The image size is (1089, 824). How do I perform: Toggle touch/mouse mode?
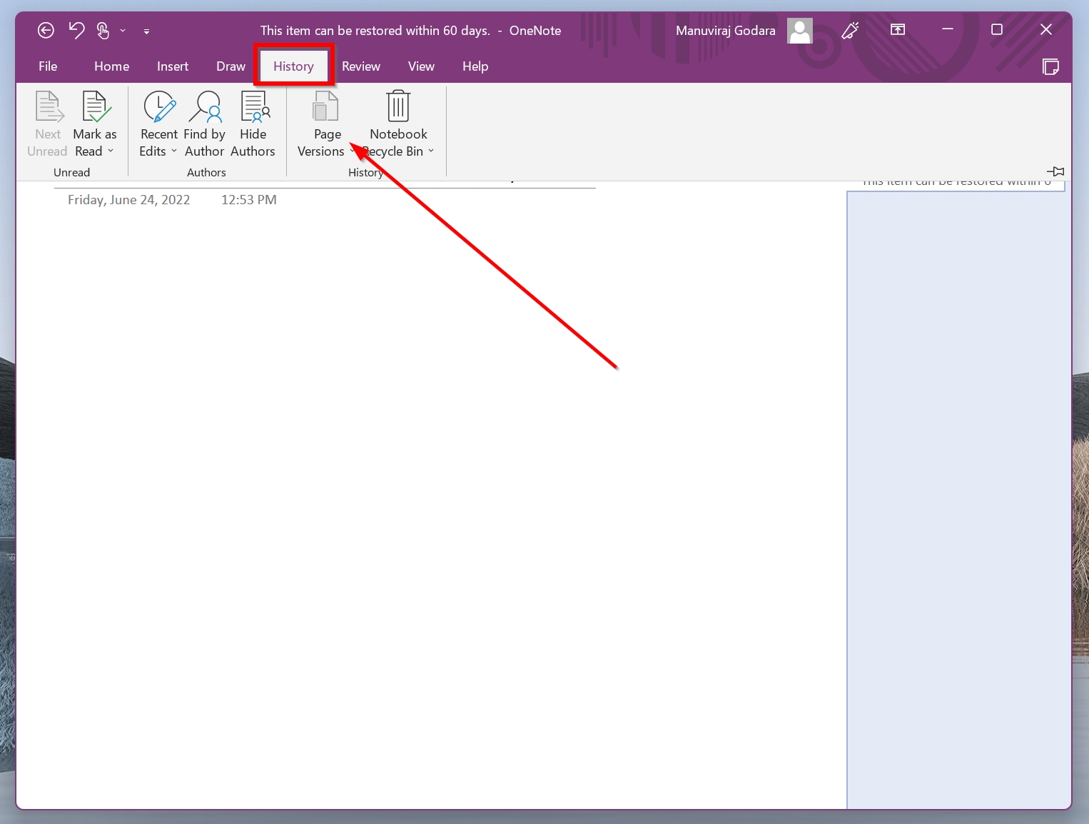coord(103,30)
